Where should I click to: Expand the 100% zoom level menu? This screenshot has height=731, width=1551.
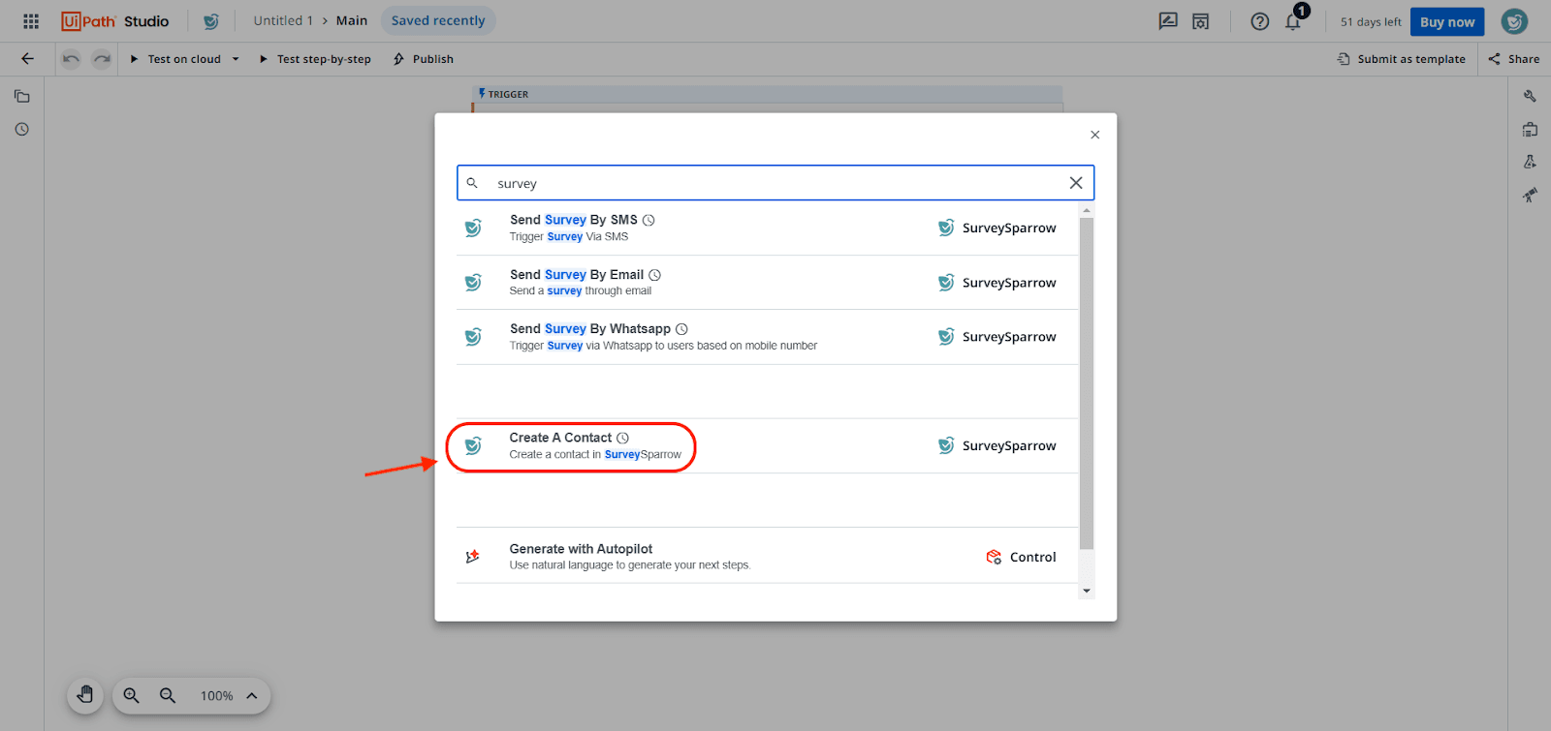tap(251, 695)
